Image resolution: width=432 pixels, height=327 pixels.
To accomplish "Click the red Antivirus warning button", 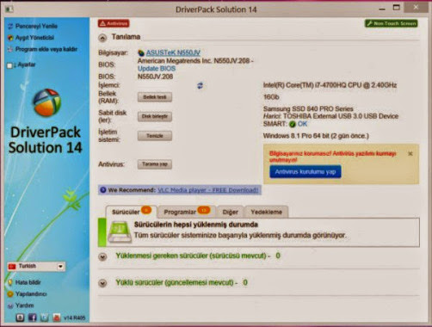I will 114,23.
